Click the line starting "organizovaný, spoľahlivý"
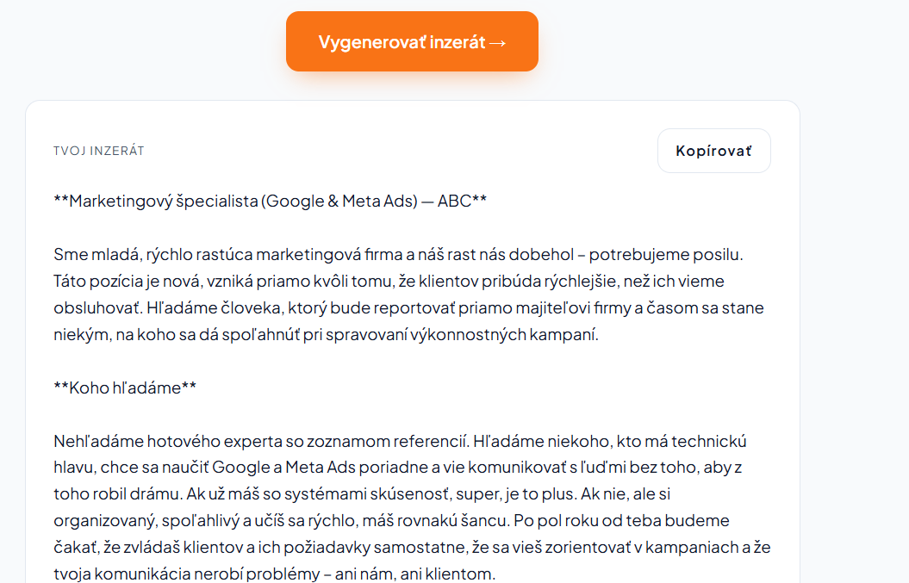This screenshot has height=583, width=909. (x=391, y=520)
